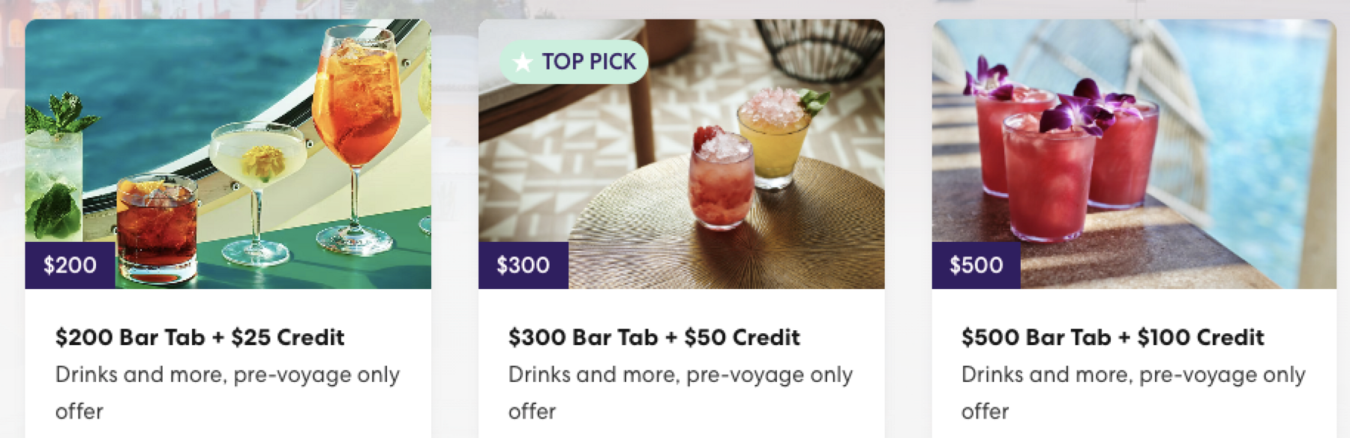
Task: Click the pink crushed-ice drink in the Top Pick photo
Action: point(720,179)
